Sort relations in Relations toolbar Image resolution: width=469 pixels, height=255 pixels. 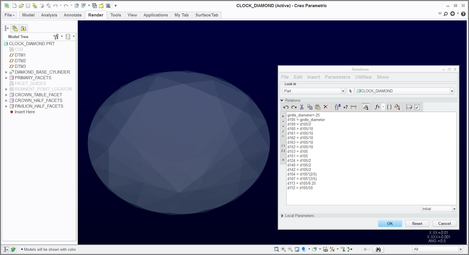click(x=409, y=107)
